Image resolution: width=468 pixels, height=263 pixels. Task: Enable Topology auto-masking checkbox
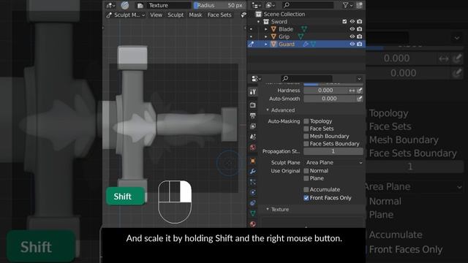(306, 121)
